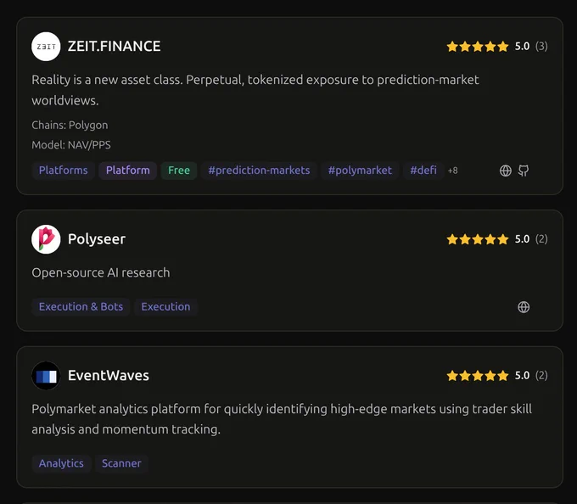Click the EventWaves blue striped logo

click(x=46, y=376)
